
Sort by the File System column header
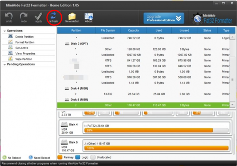(108, 30)
